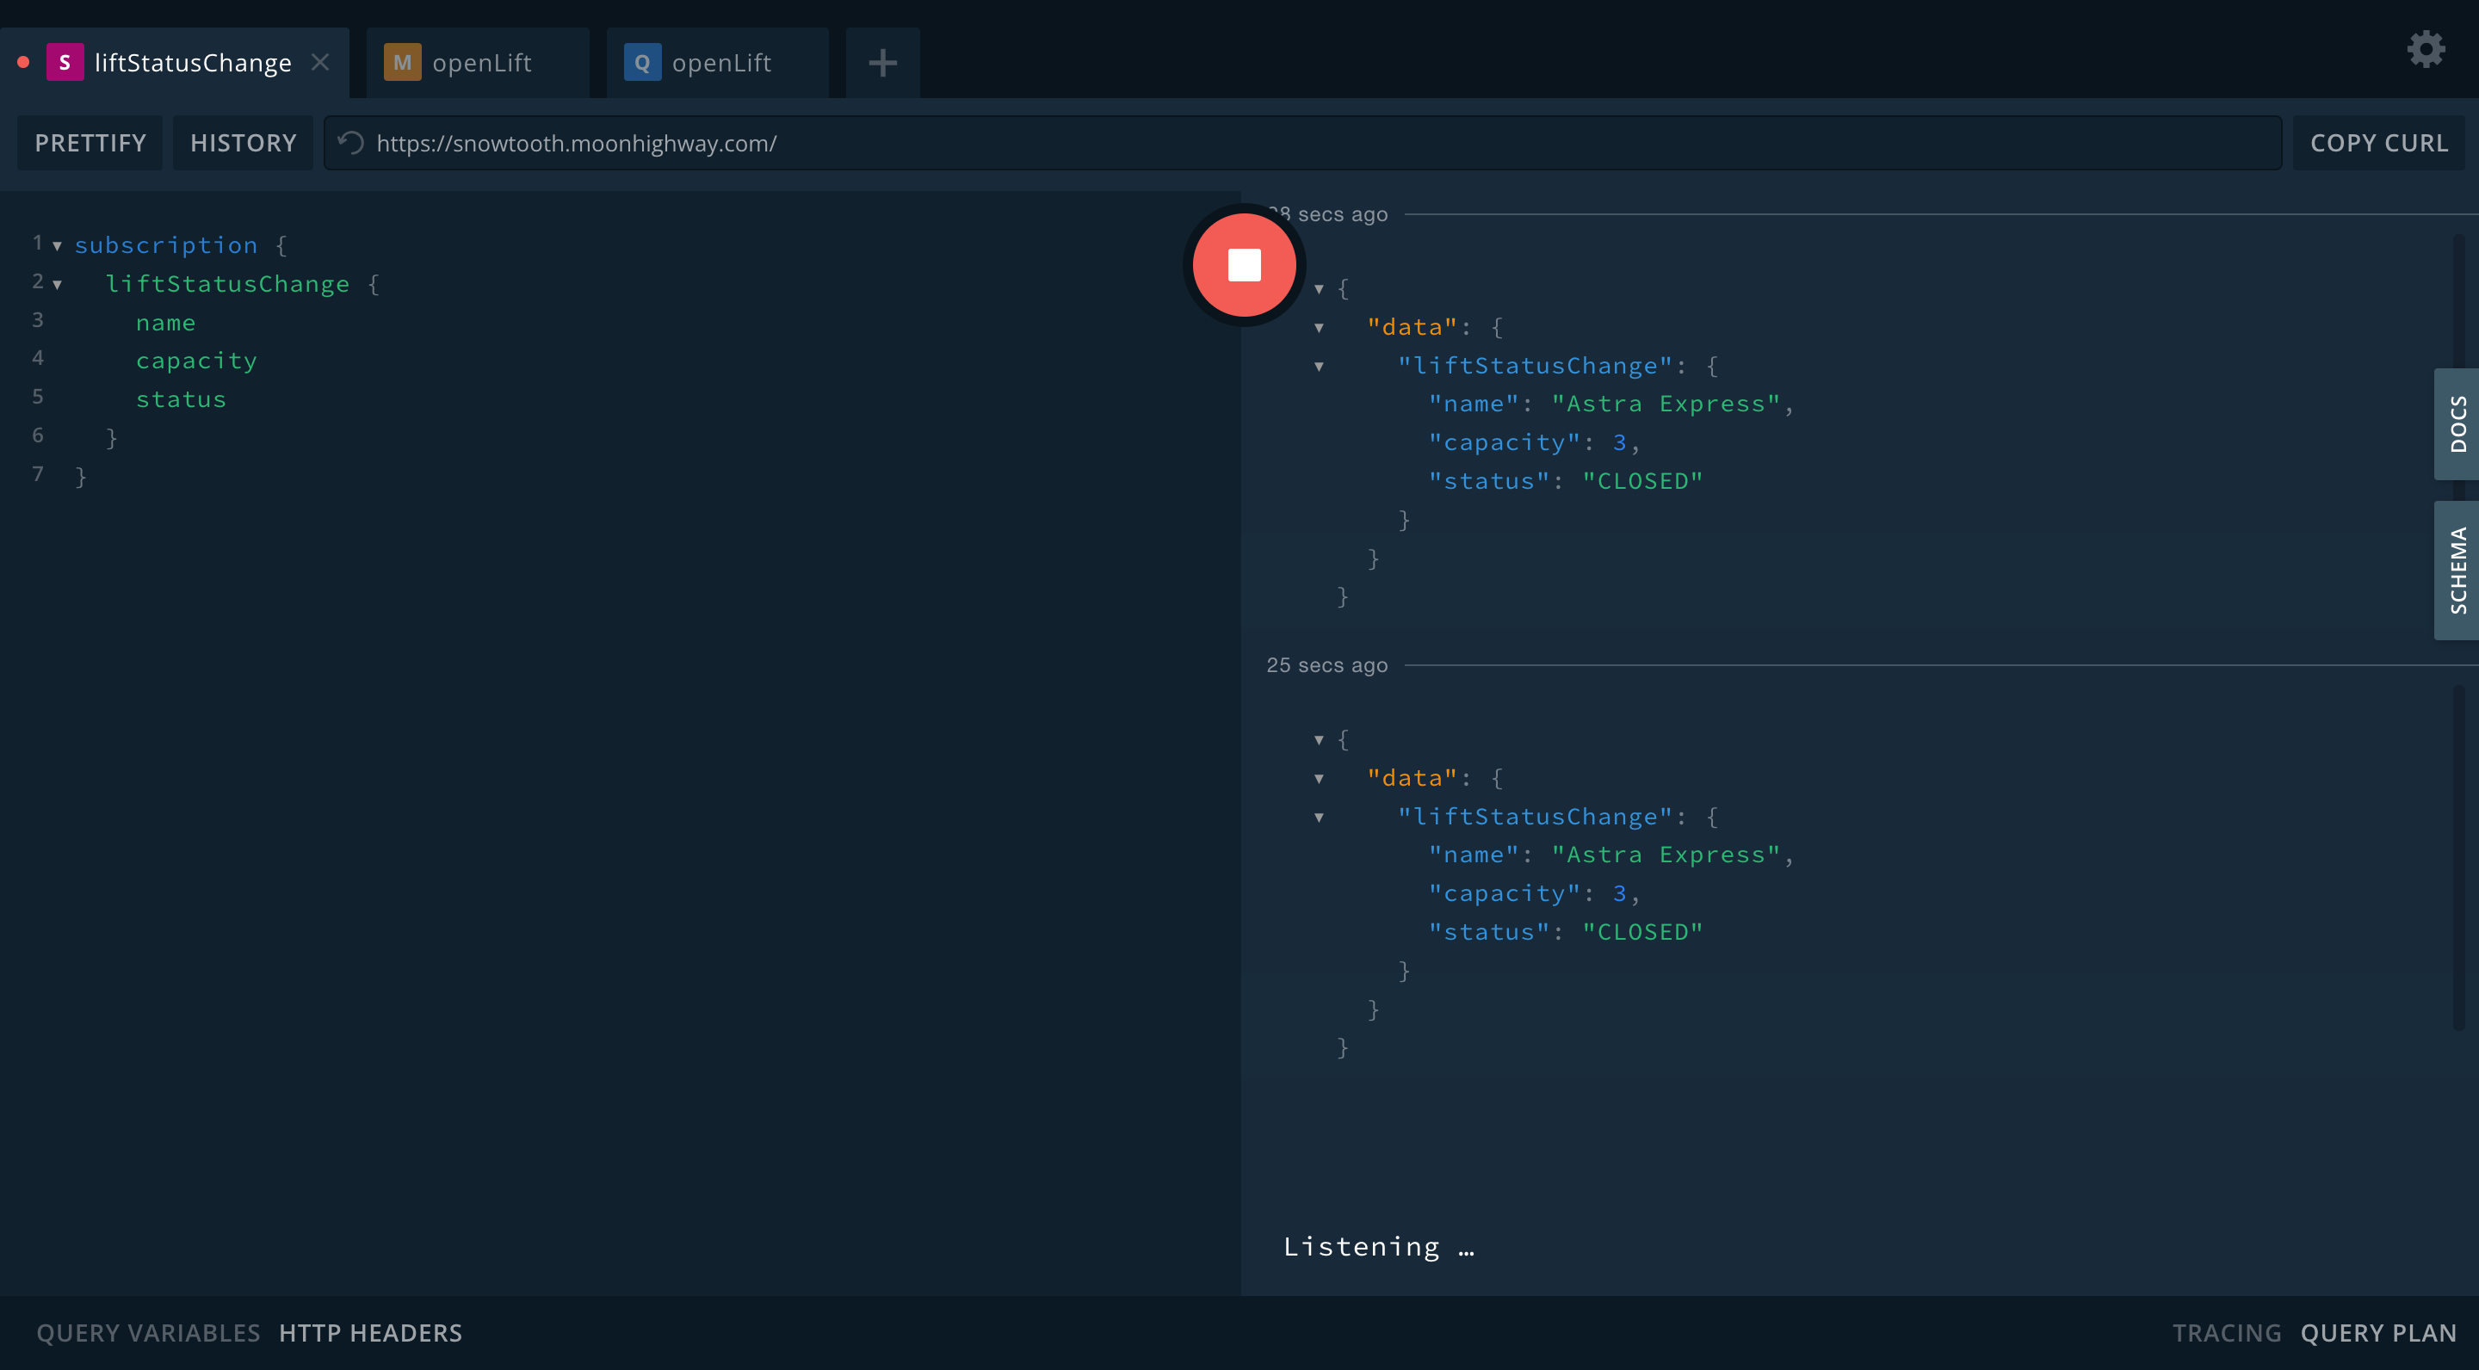Click the pink S subscription badge

point(65,63)
